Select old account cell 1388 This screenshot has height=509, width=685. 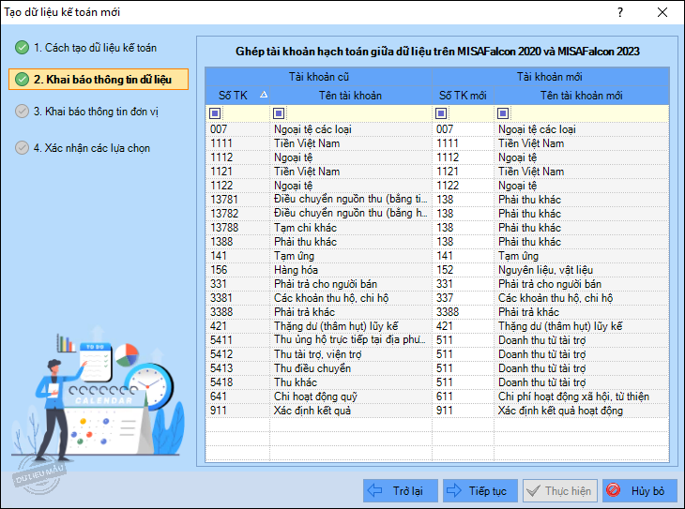point(237,242)
